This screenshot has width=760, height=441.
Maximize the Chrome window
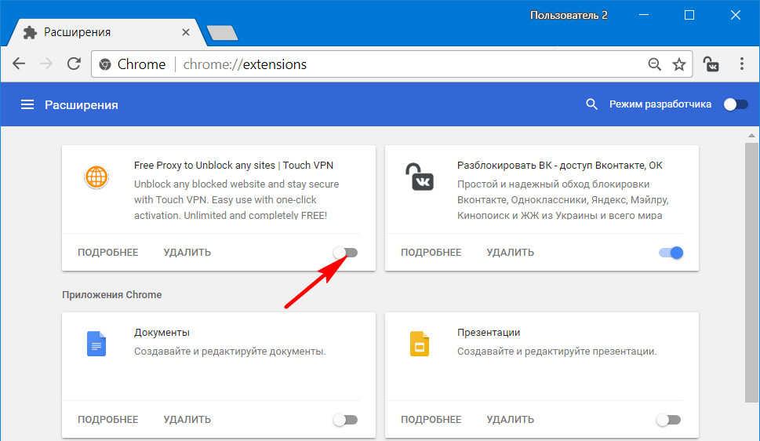pos(689,15)
